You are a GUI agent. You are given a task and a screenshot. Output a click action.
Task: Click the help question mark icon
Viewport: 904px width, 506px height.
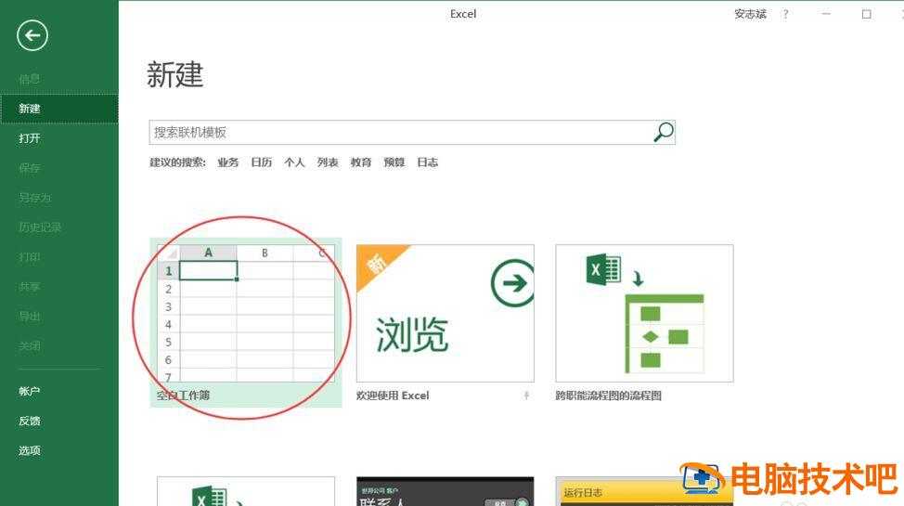coord(785,15)
